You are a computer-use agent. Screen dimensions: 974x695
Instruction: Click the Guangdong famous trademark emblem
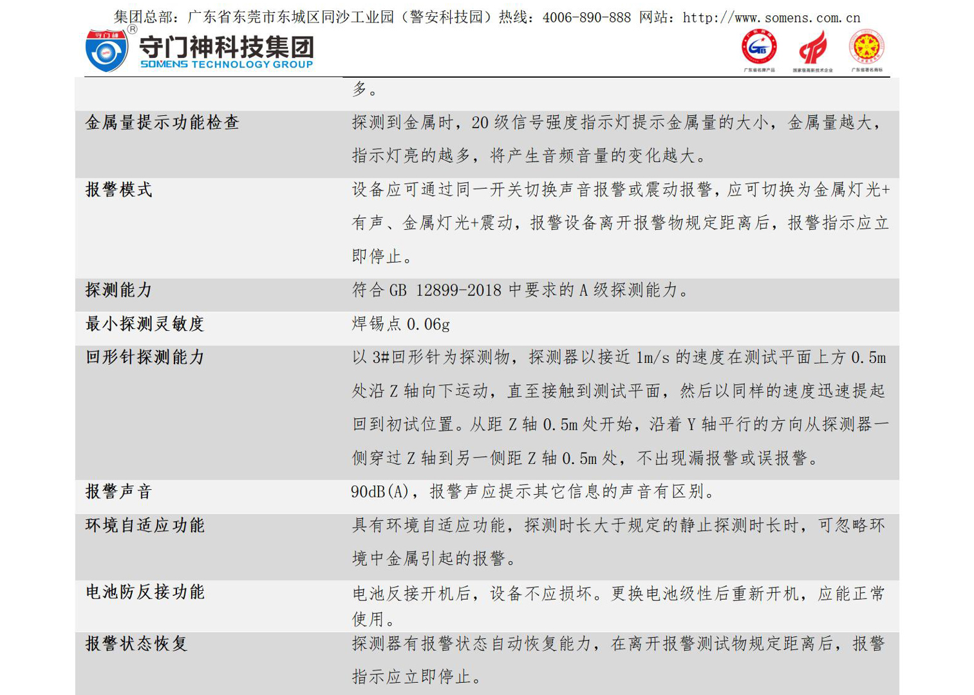pyautogui.click(x=867, y=48)
